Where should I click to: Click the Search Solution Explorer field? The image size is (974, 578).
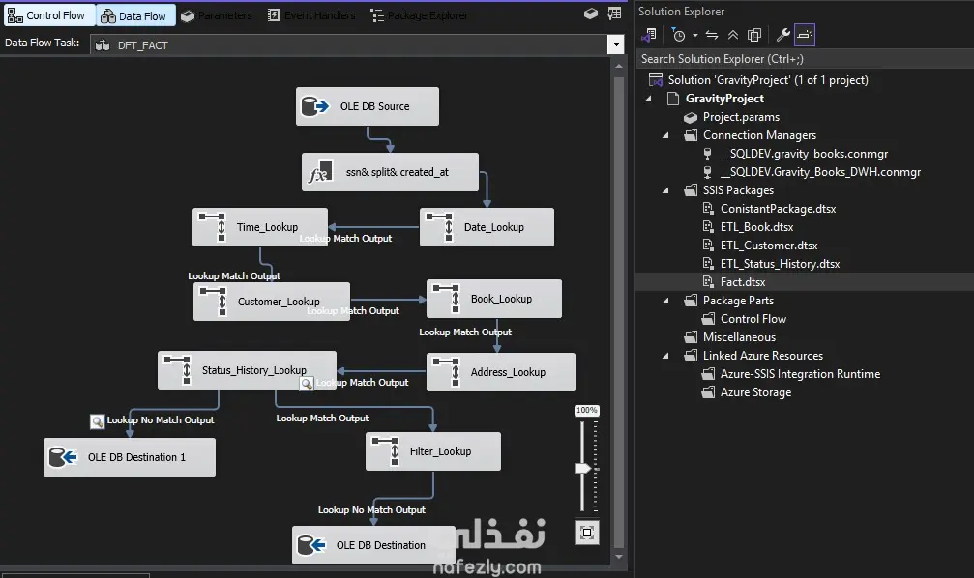pos(804,59)
